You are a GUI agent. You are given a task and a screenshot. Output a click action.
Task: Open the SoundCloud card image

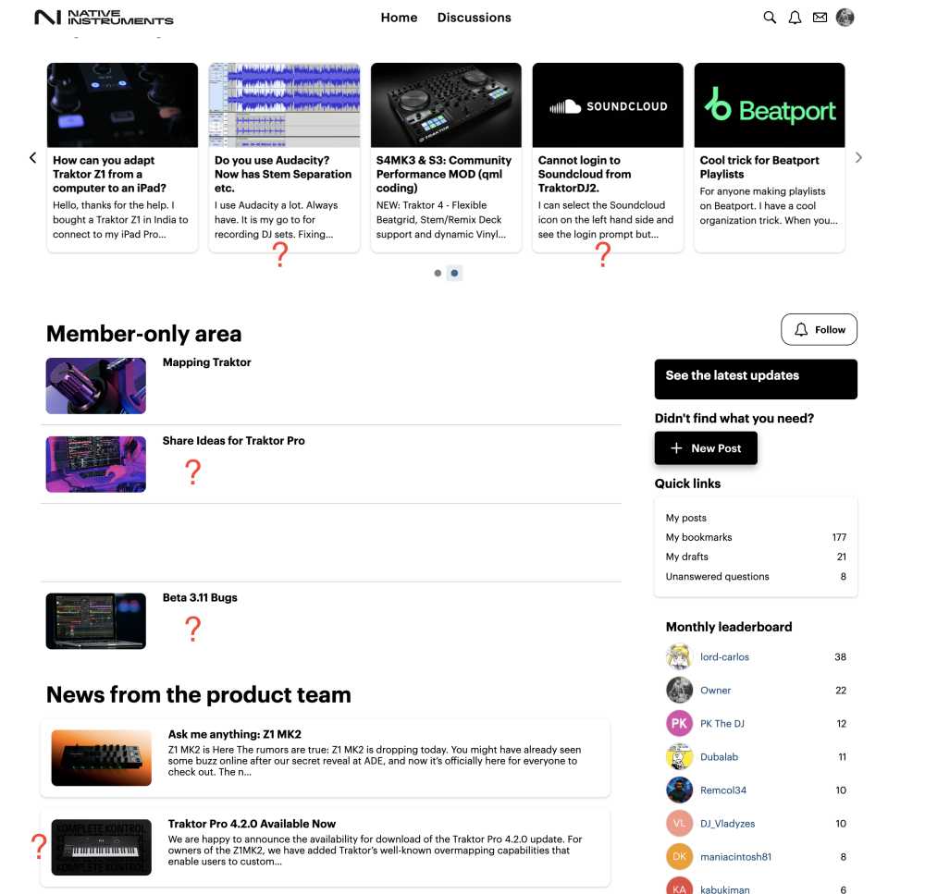click(x=608, y=105)
